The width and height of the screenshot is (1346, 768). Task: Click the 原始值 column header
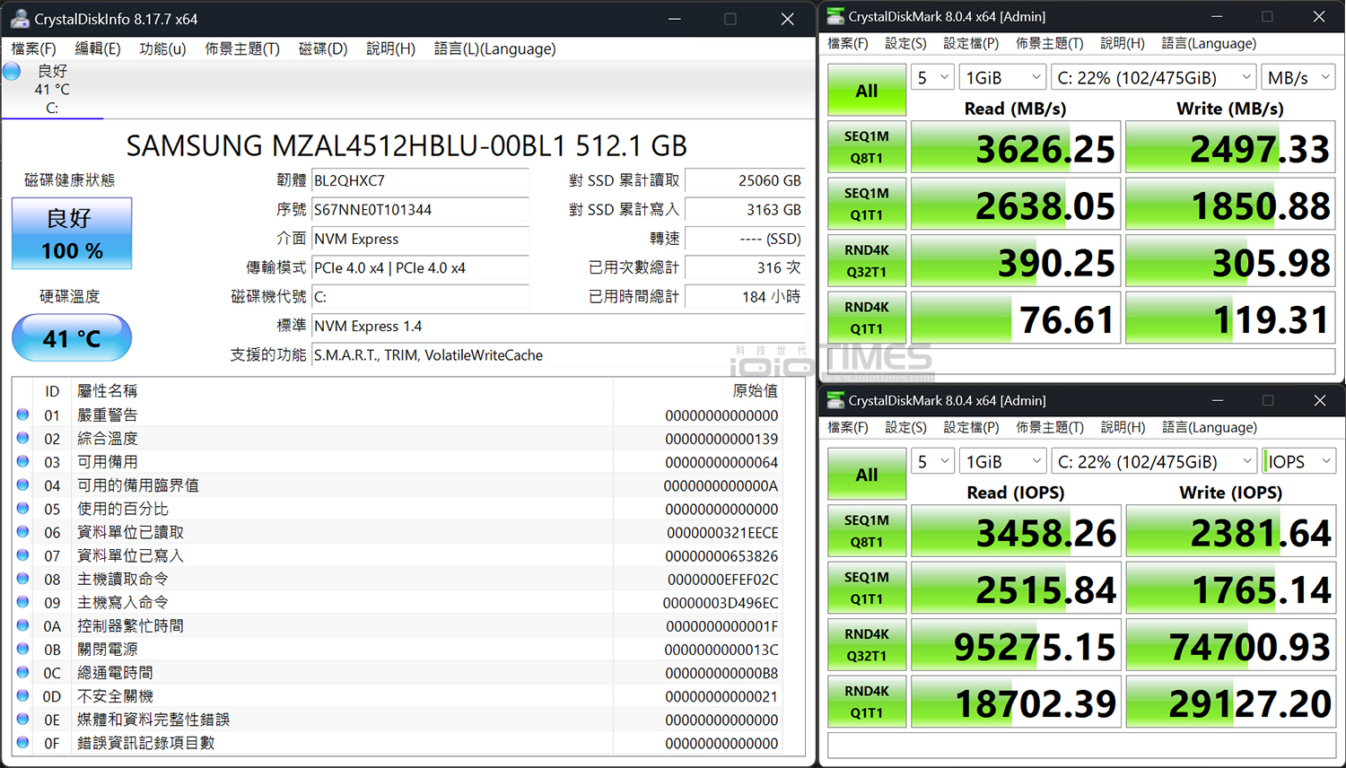coord(755,391)
